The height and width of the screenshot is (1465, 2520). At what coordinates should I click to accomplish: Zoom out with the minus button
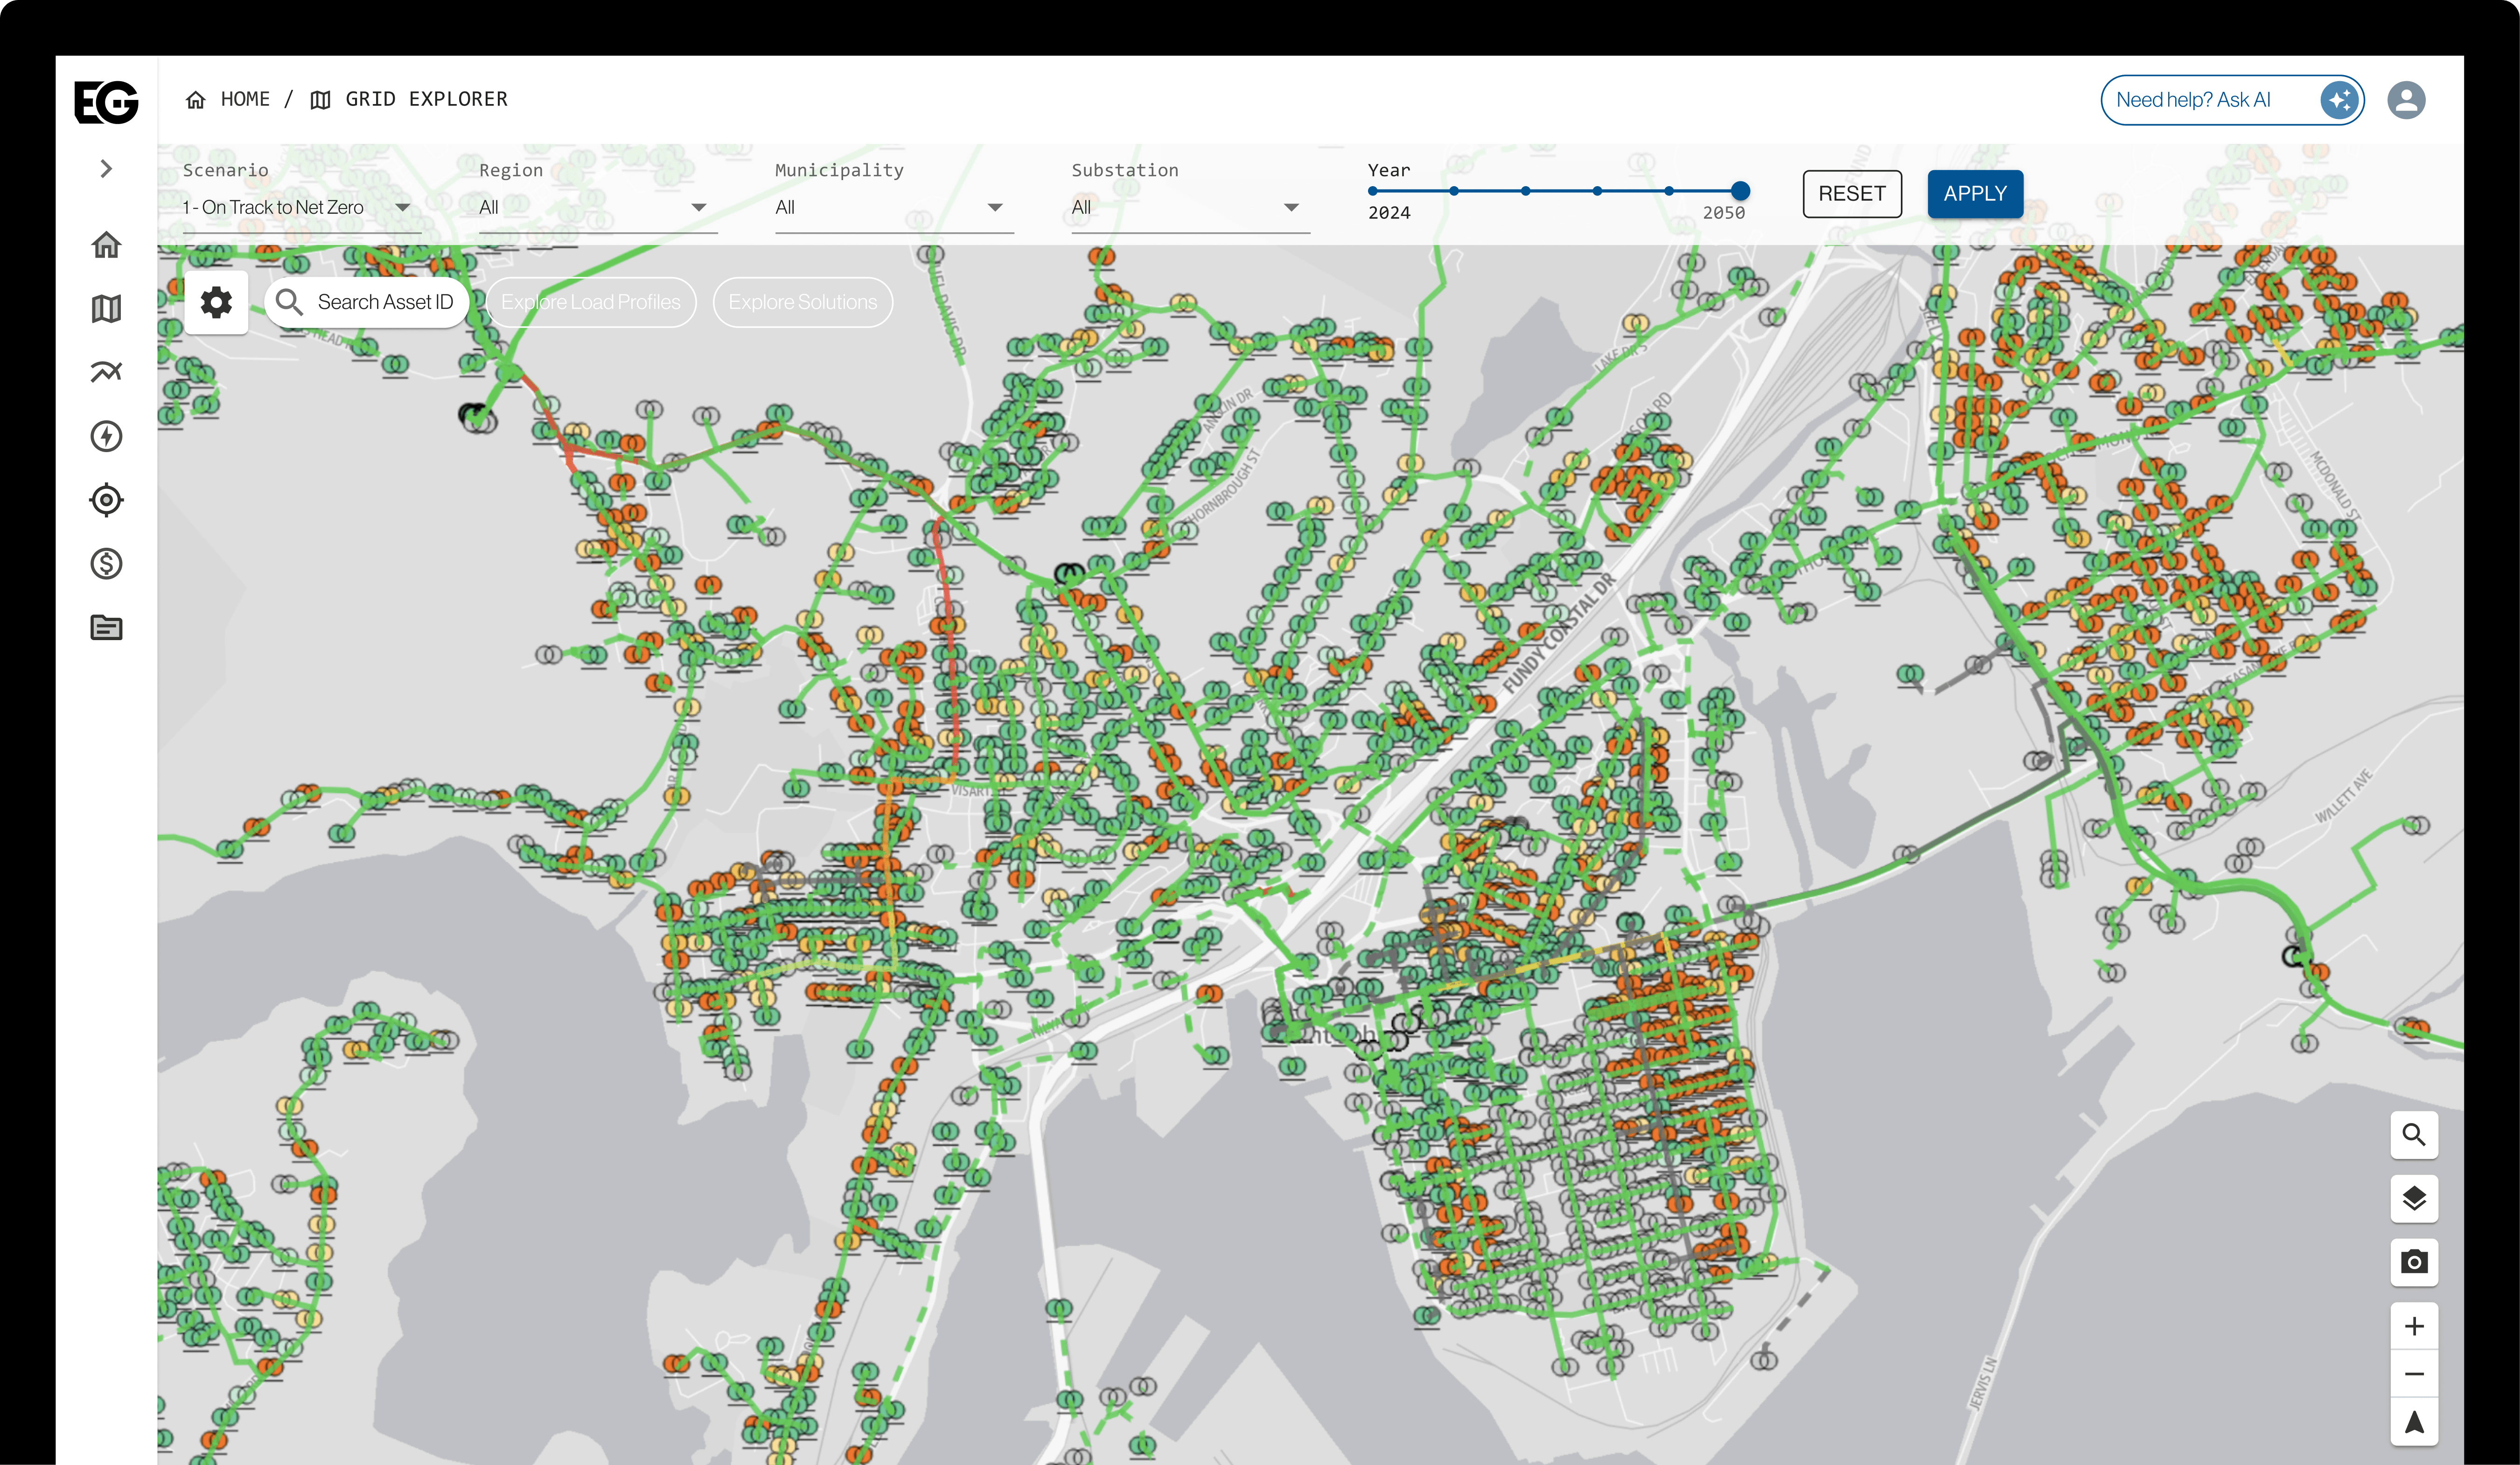2413,1374
